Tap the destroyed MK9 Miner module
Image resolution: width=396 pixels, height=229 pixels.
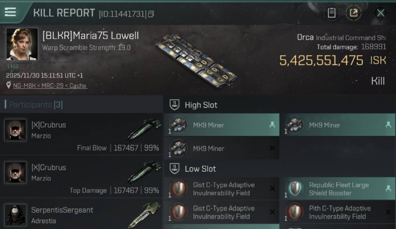tap(221, 148)
